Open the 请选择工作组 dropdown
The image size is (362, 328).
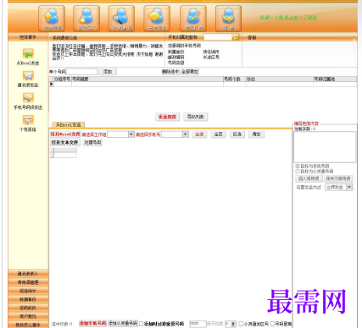[x=131, y=134]
